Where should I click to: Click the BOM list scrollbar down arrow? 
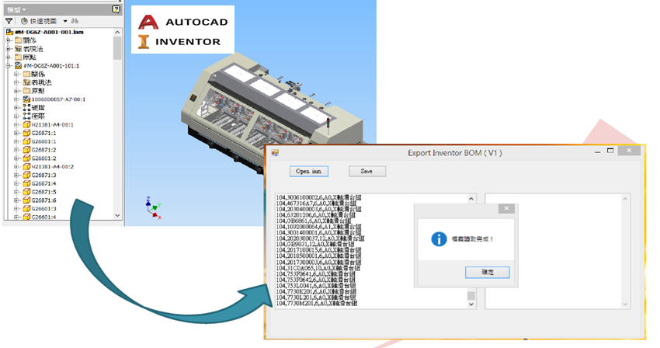click(x=471, y=304)
